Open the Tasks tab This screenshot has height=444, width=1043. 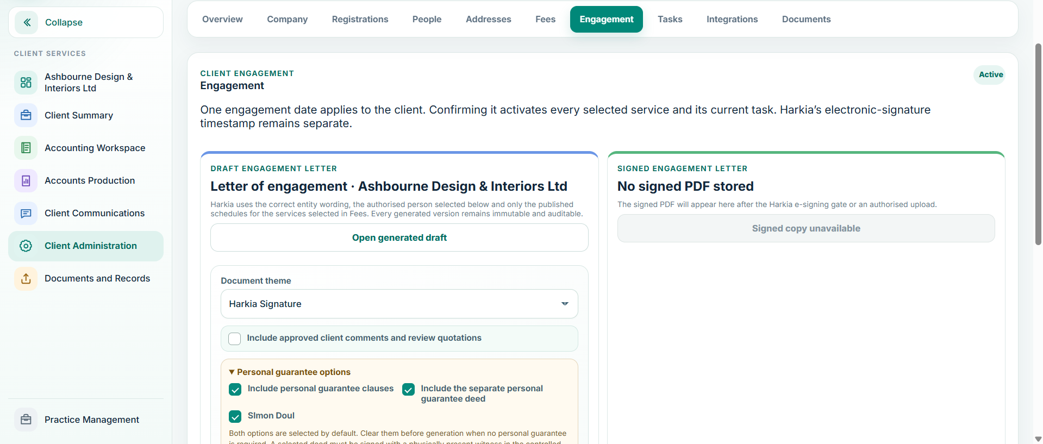click(x=670, y=19)
